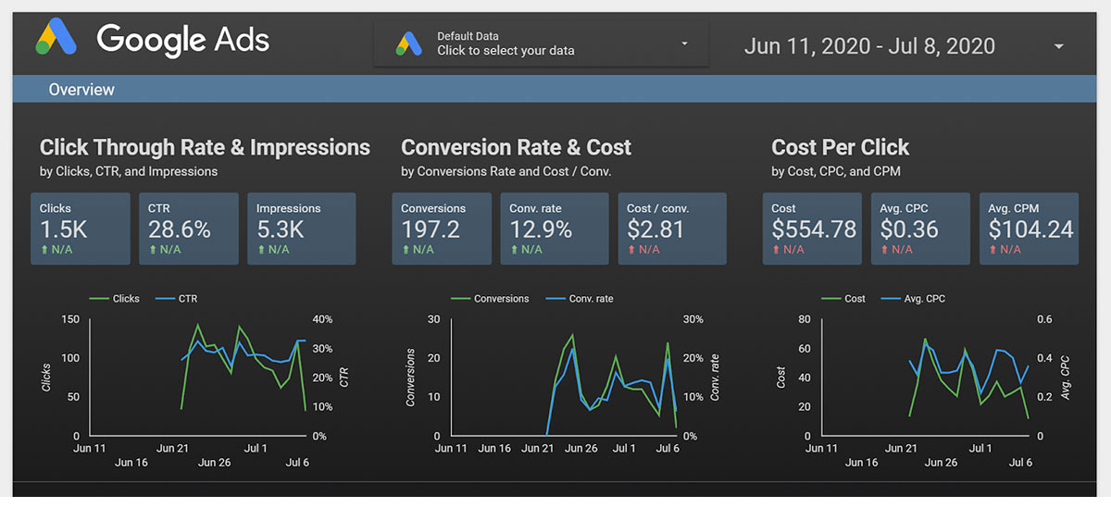The height and width of the screenshot is (508, 1111).
Task: Click the Cost / conv. scorecard $2.81
Action: tap(671, 229)
